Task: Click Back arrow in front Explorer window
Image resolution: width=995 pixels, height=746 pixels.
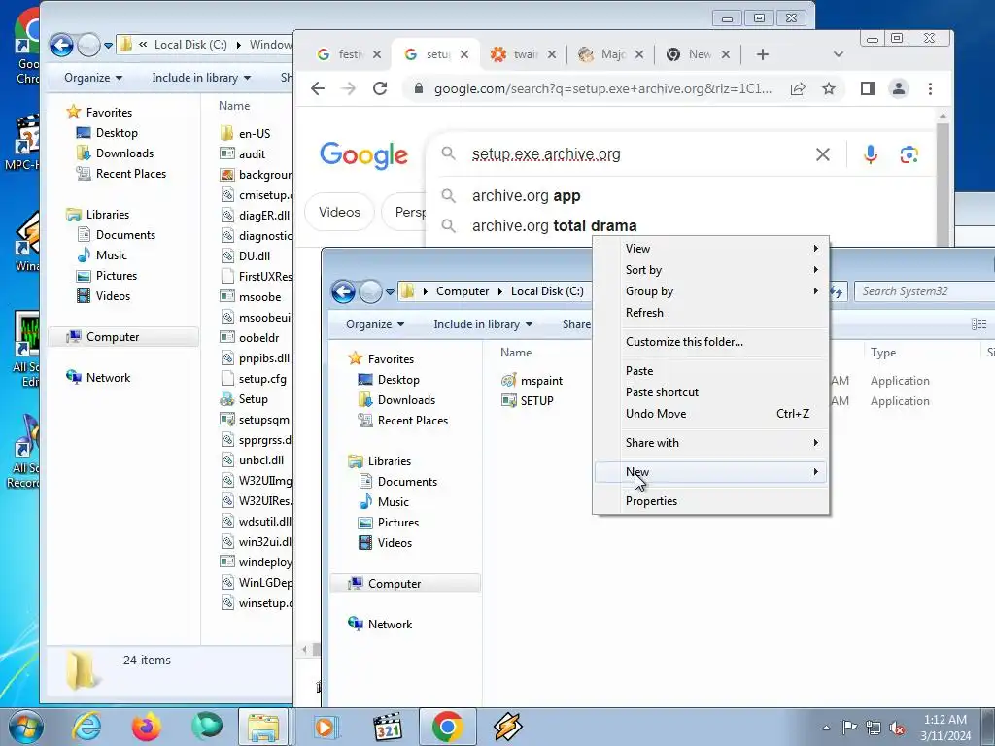Action: [x=343, y=291]
